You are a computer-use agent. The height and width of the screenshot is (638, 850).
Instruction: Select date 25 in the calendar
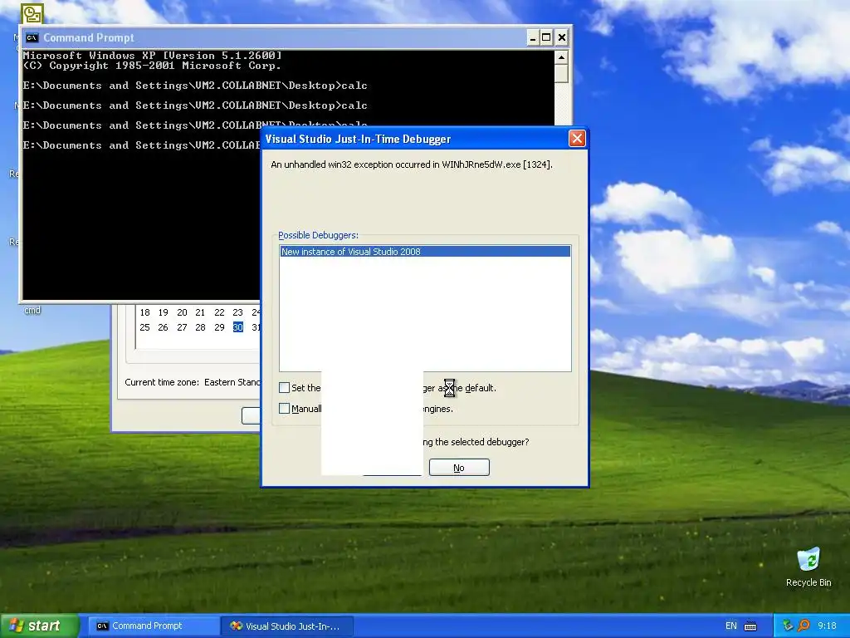144,327
